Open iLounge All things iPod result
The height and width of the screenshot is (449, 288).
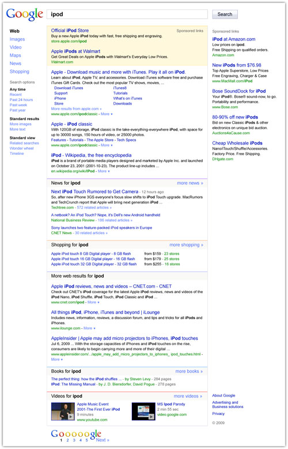click(105, 313)
